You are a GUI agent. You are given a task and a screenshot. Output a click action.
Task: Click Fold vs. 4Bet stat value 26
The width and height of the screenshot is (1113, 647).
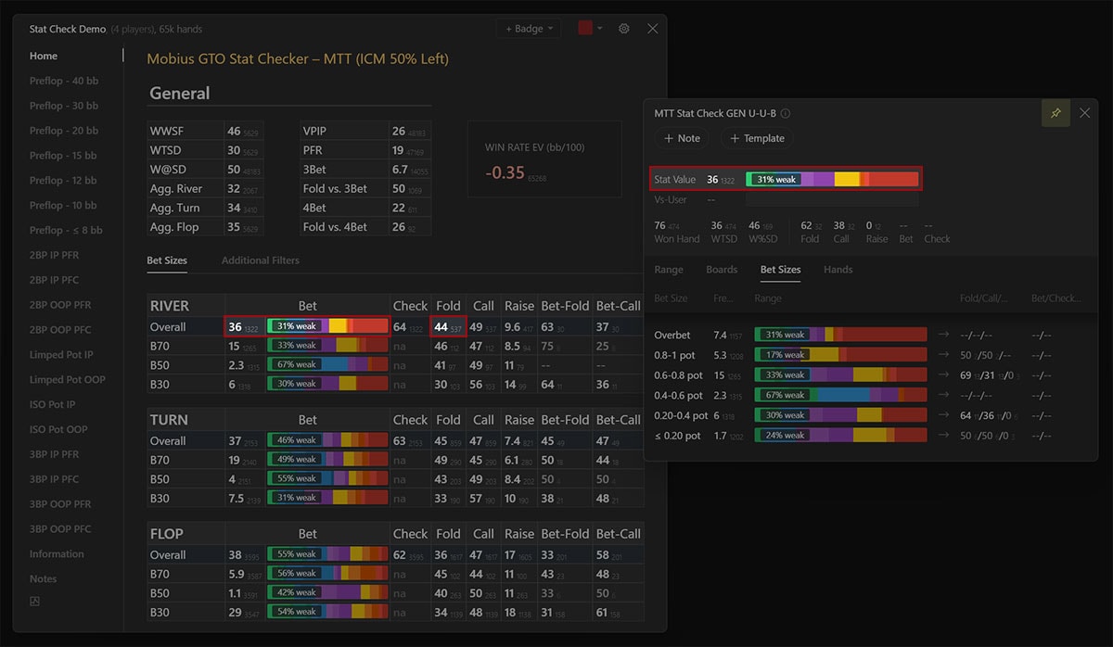coord(399,226)
